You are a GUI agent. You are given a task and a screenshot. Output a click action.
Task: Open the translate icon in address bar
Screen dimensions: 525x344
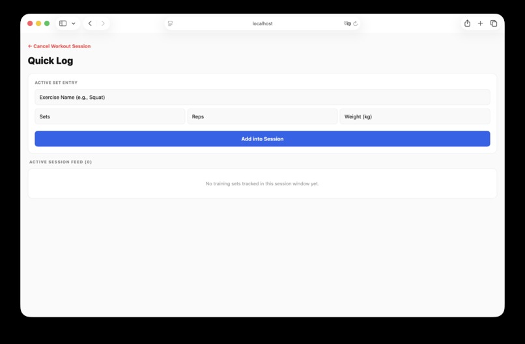(347, 23)
